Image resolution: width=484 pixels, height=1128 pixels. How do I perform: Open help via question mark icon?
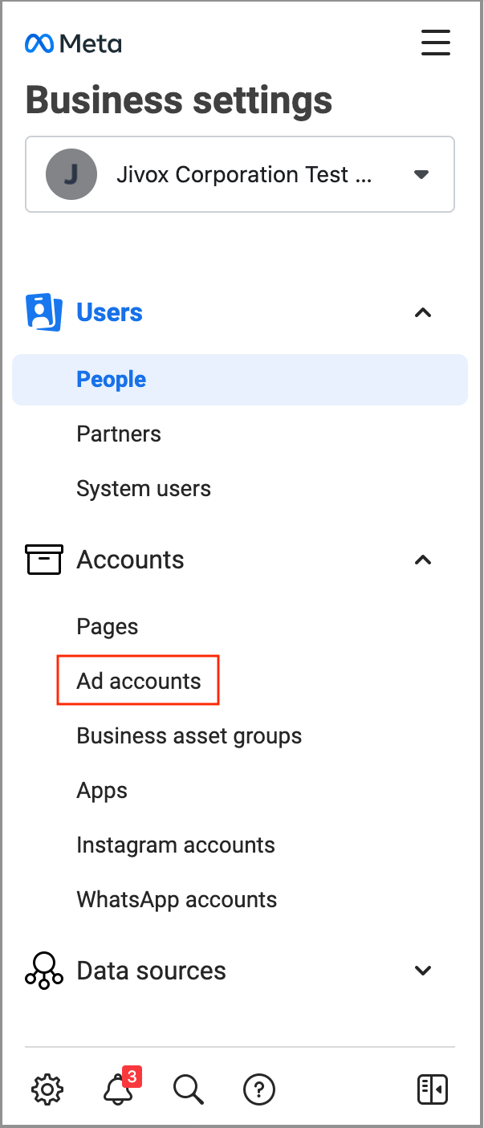259,1089
